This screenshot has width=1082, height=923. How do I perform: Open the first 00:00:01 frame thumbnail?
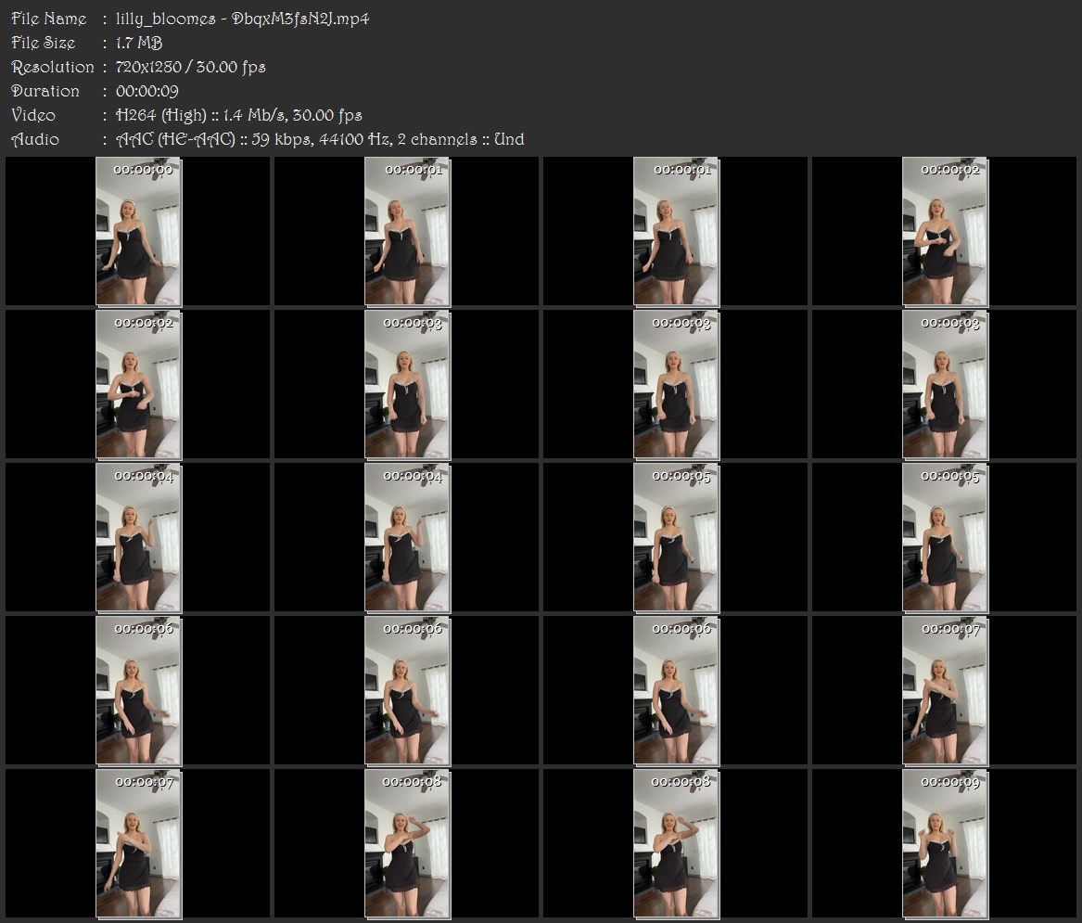(408, 231)
